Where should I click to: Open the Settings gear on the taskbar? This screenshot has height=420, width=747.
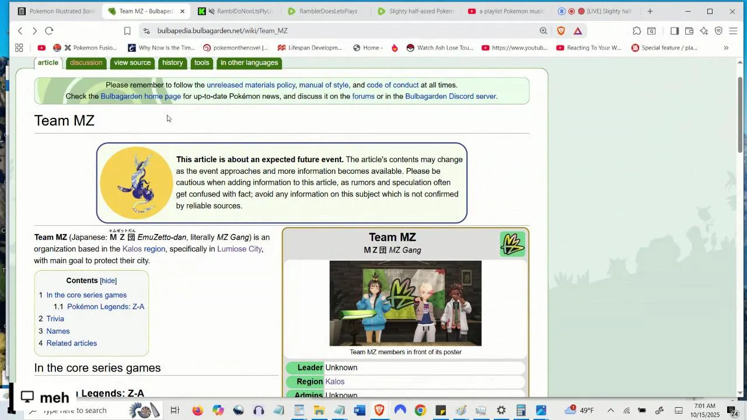pyautogui.click(x=501, y=411)
